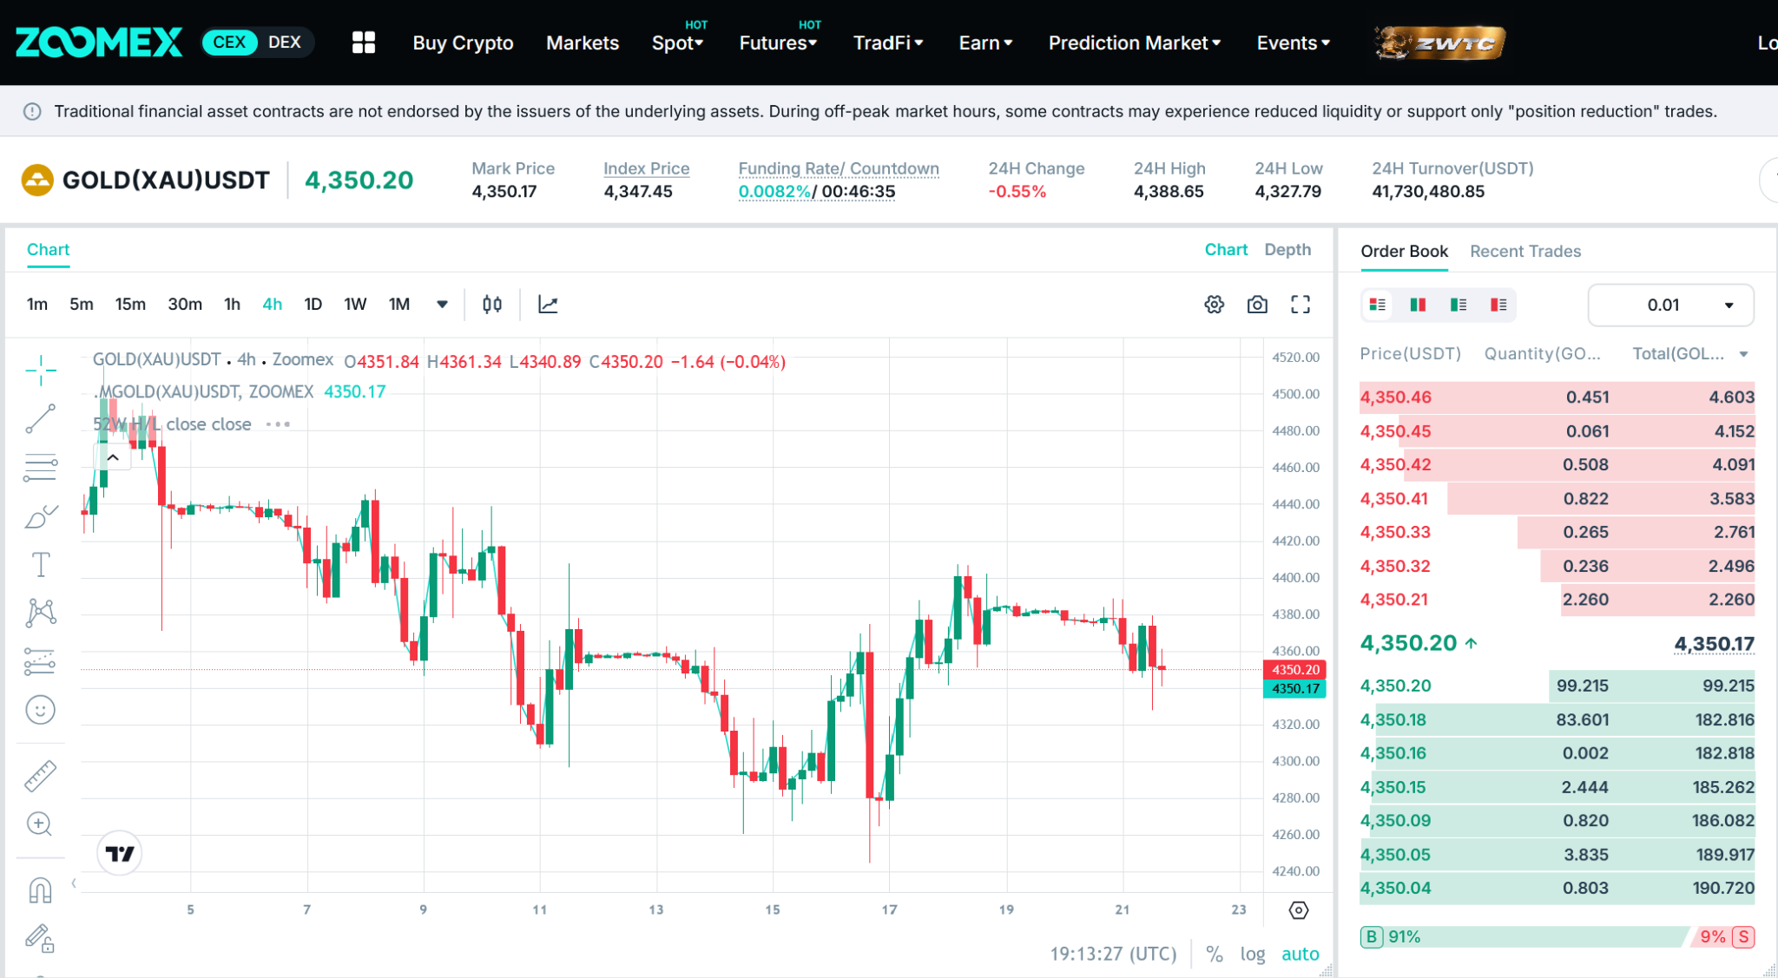Click the TradingView logo badge
Viewport: 1778px width, 978px height.
tap(119, 854)
